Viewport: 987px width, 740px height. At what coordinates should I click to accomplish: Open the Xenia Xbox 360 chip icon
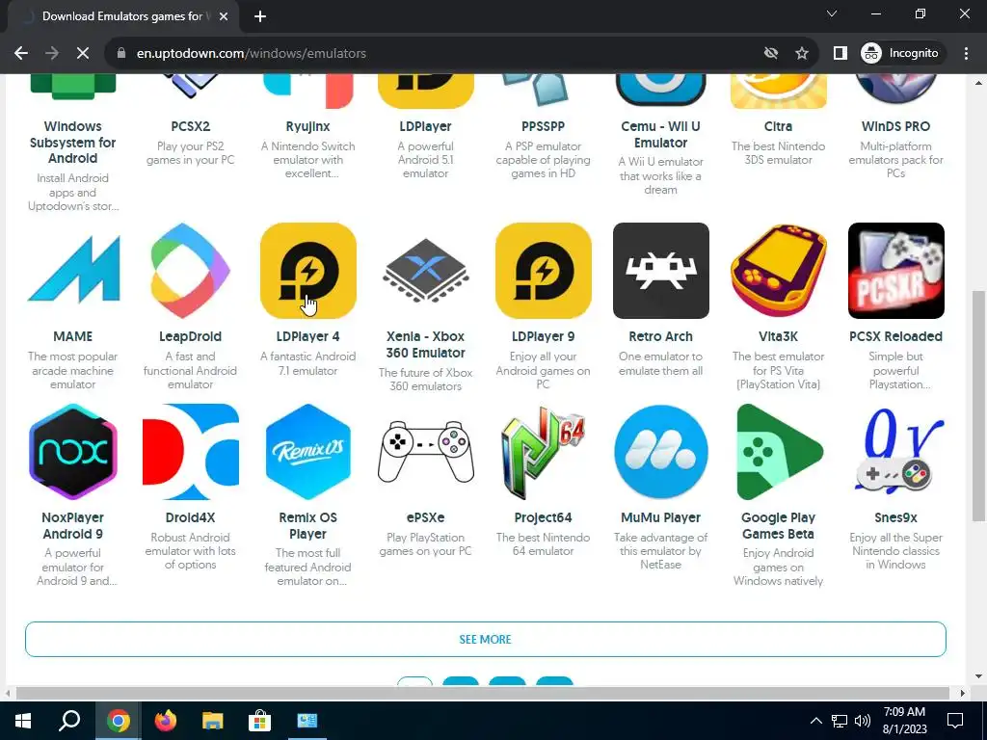(425, 271)
